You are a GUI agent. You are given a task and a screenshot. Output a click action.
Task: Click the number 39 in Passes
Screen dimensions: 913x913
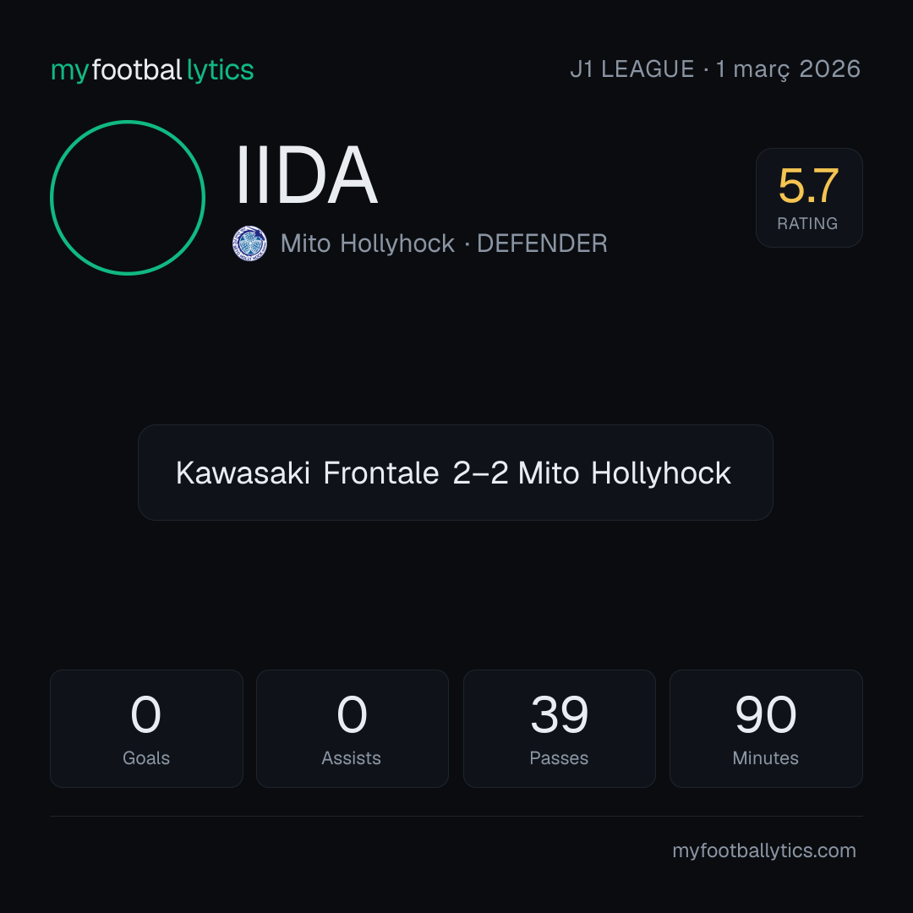point(560,714)
